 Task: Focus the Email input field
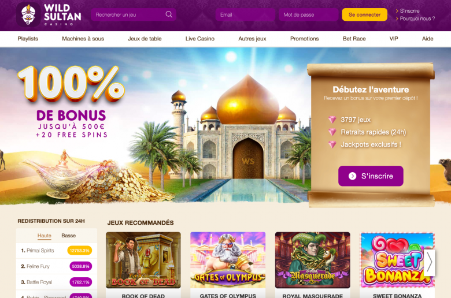245,14
